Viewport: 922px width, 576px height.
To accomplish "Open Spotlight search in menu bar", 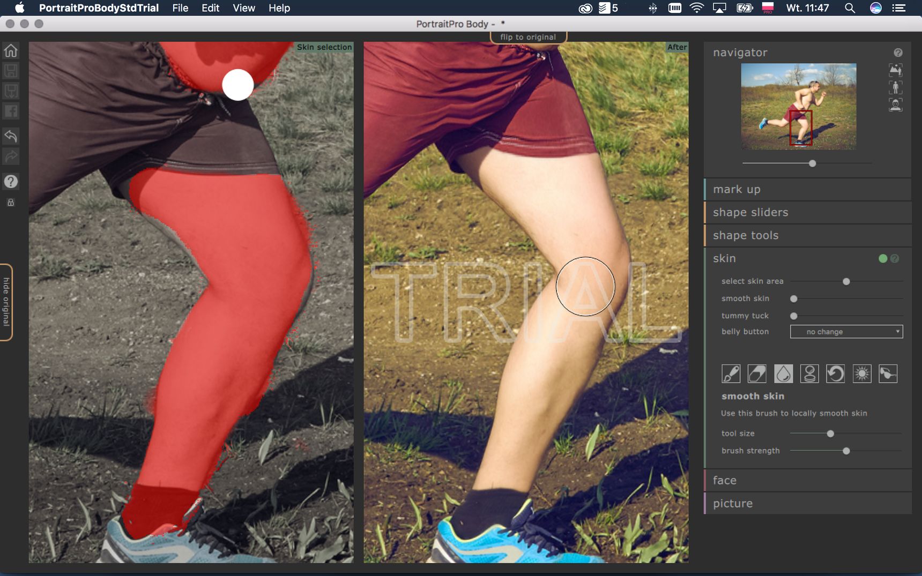I will 850,8.
